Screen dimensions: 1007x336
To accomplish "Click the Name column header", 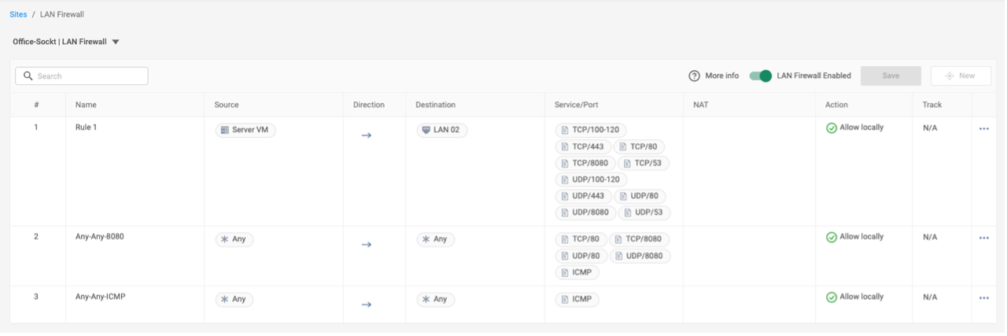I will point(86,105).
